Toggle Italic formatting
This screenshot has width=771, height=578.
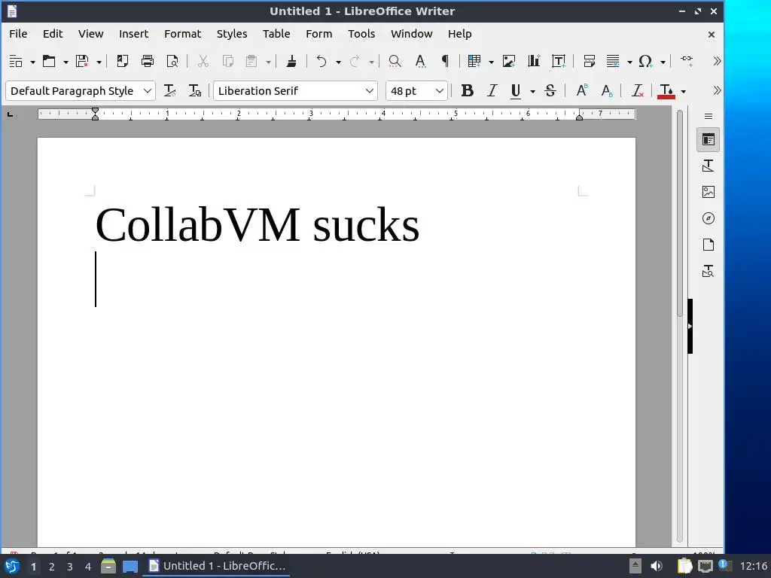[492, 90]
